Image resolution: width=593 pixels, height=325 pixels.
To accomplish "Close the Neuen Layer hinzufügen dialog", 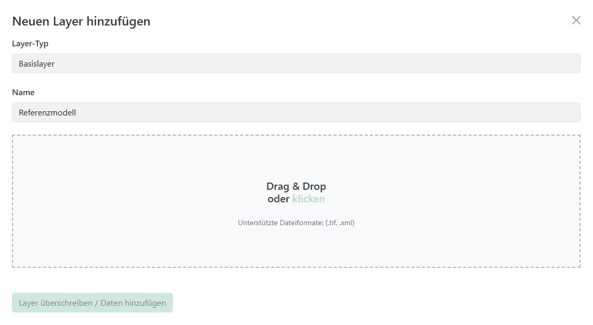I will [x=576, y=21].
